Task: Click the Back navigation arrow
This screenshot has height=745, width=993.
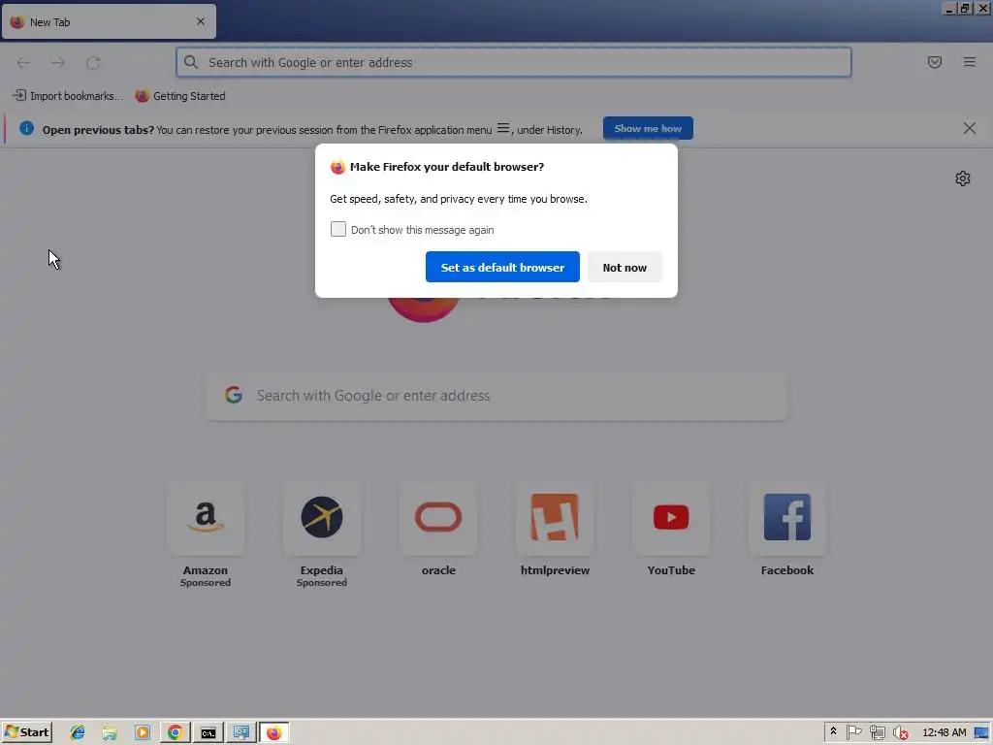Action: 23,63
